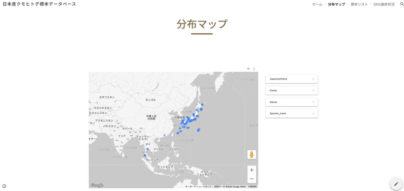Click the インド map label

tap(122, 136)
